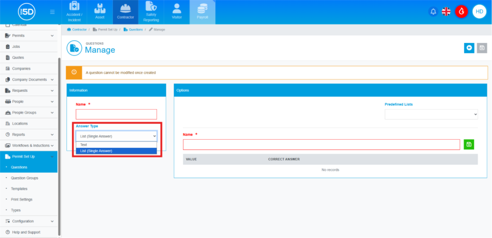492x238 pixels.
Task: Choose Text answer type option
Action: pos(117,145)
